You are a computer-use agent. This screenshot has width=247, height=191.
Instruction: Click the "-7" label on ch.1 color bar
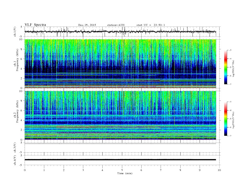pos(230,84)
